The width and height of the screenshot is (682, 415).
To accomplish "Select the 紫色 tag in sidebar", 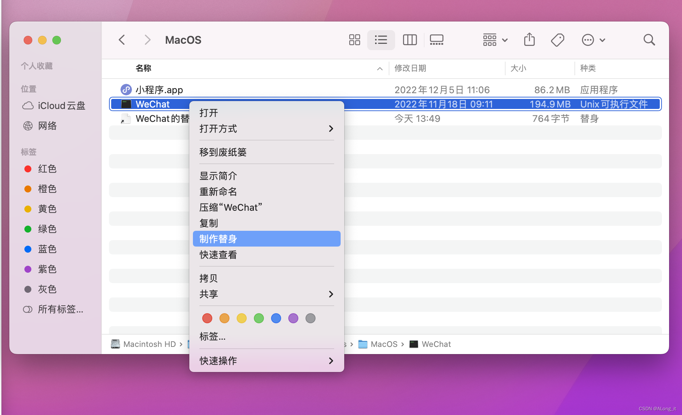I will 40,269.
